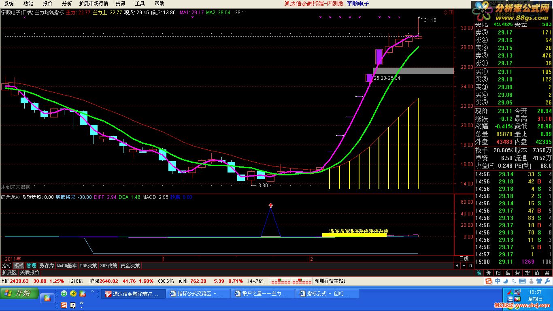The height and width of the screenshot is (311, 553).
Task: Select the 指 tab in quote panel
Action: (527, 273)
